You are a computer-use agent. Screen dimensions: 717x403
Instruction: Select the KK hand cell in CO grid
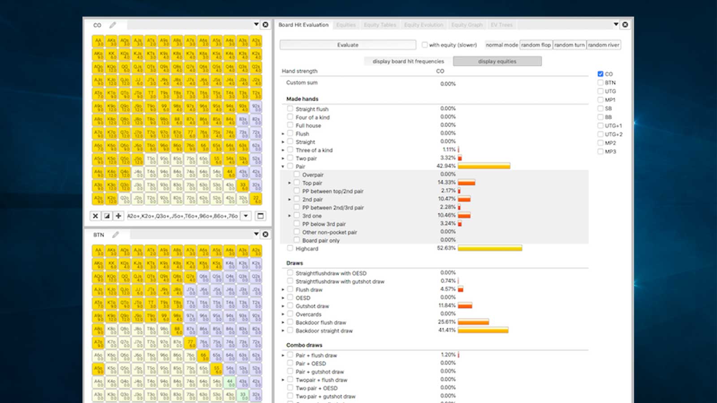[112, 54]
